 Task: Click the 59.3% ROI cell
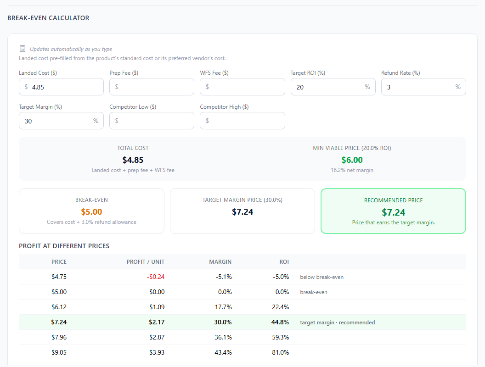coord(281,337)
